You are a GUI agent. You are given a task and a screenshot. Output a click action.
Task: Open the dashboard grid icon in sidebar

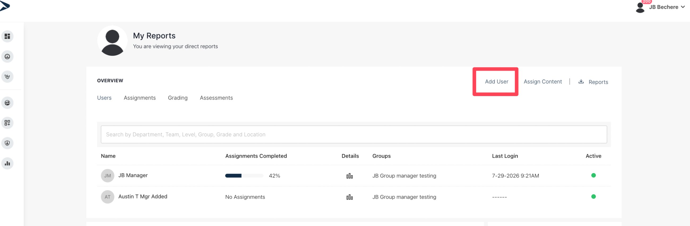pos(7,36)
